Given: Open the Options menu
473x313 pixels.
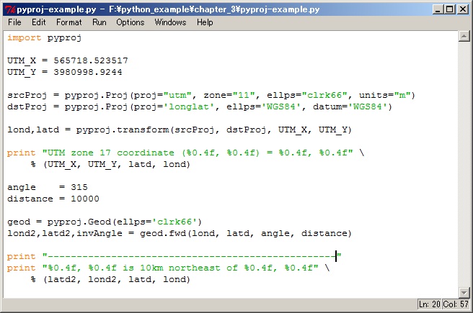Looking at the screenshot, I should tap(130, 22).
